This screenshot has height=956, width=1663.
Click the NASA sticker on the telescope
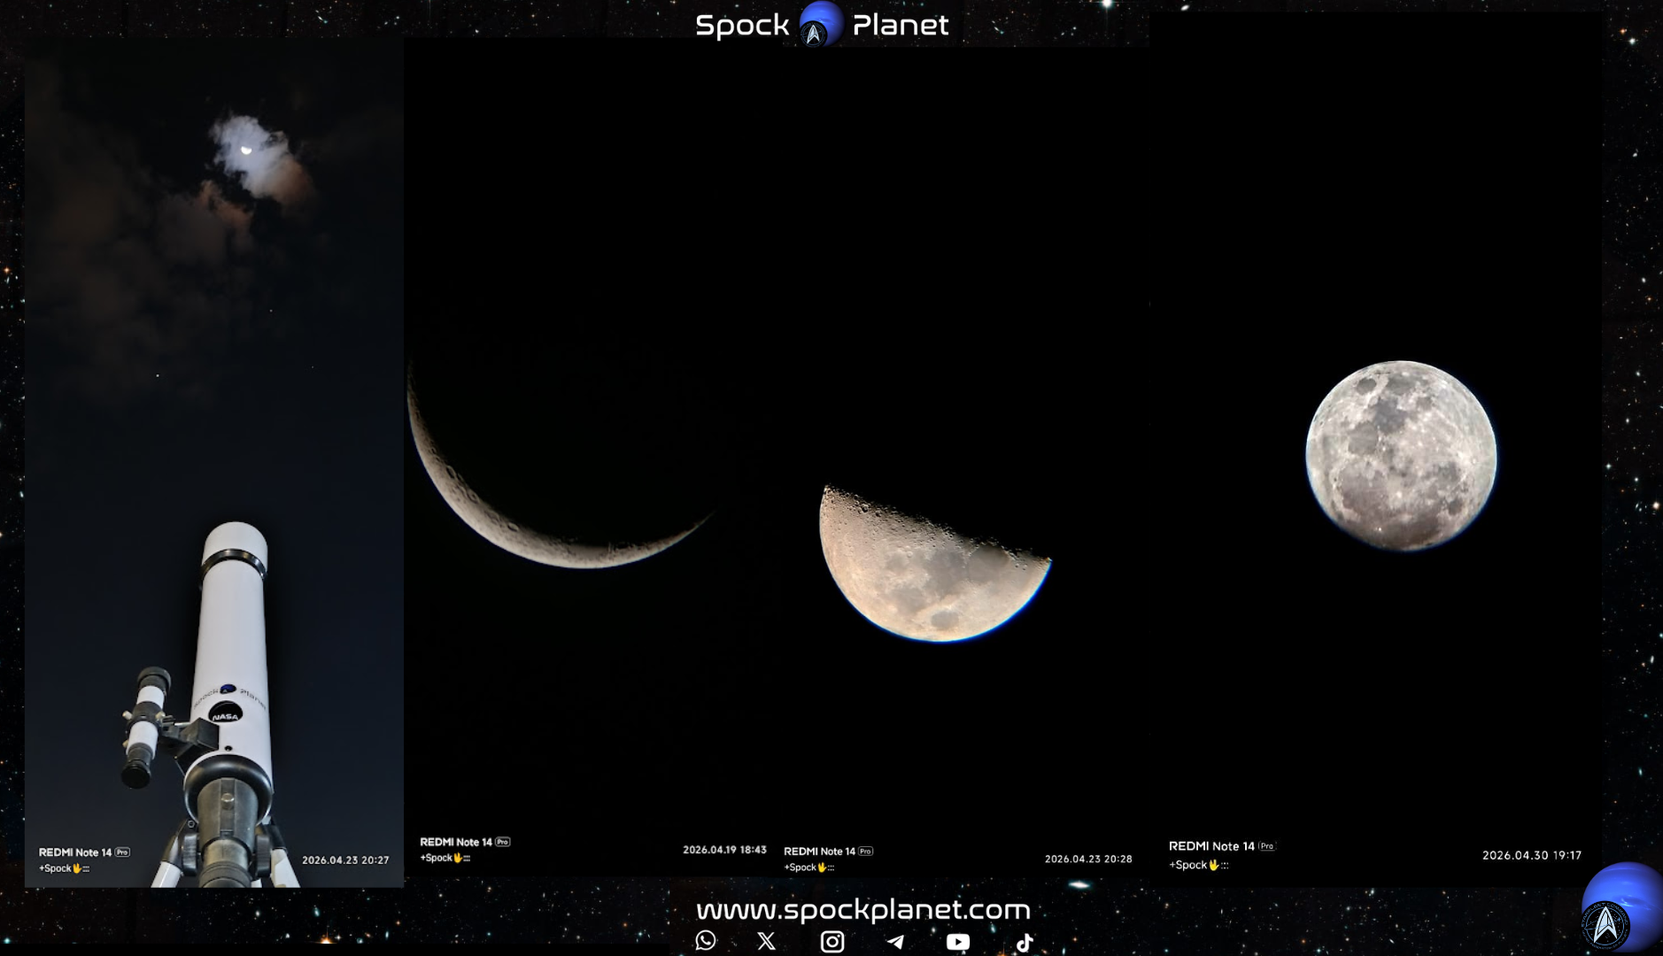[x=226, y=713]
